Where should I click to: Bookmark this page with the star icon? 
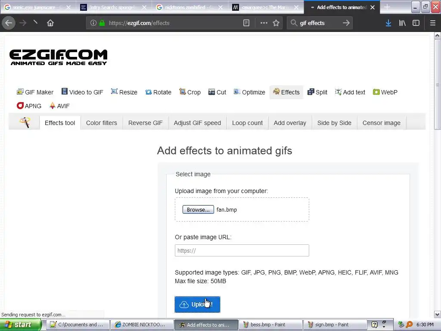tap(276, 23)
